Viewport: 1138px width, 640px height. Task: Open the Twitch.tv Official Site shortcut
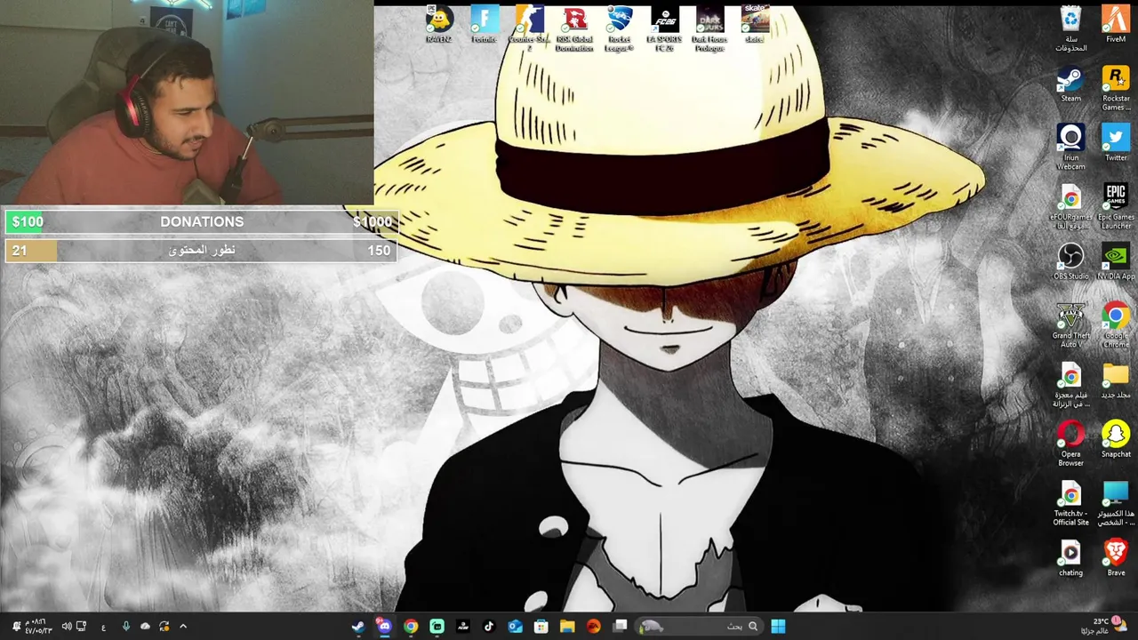point(1070,503)
